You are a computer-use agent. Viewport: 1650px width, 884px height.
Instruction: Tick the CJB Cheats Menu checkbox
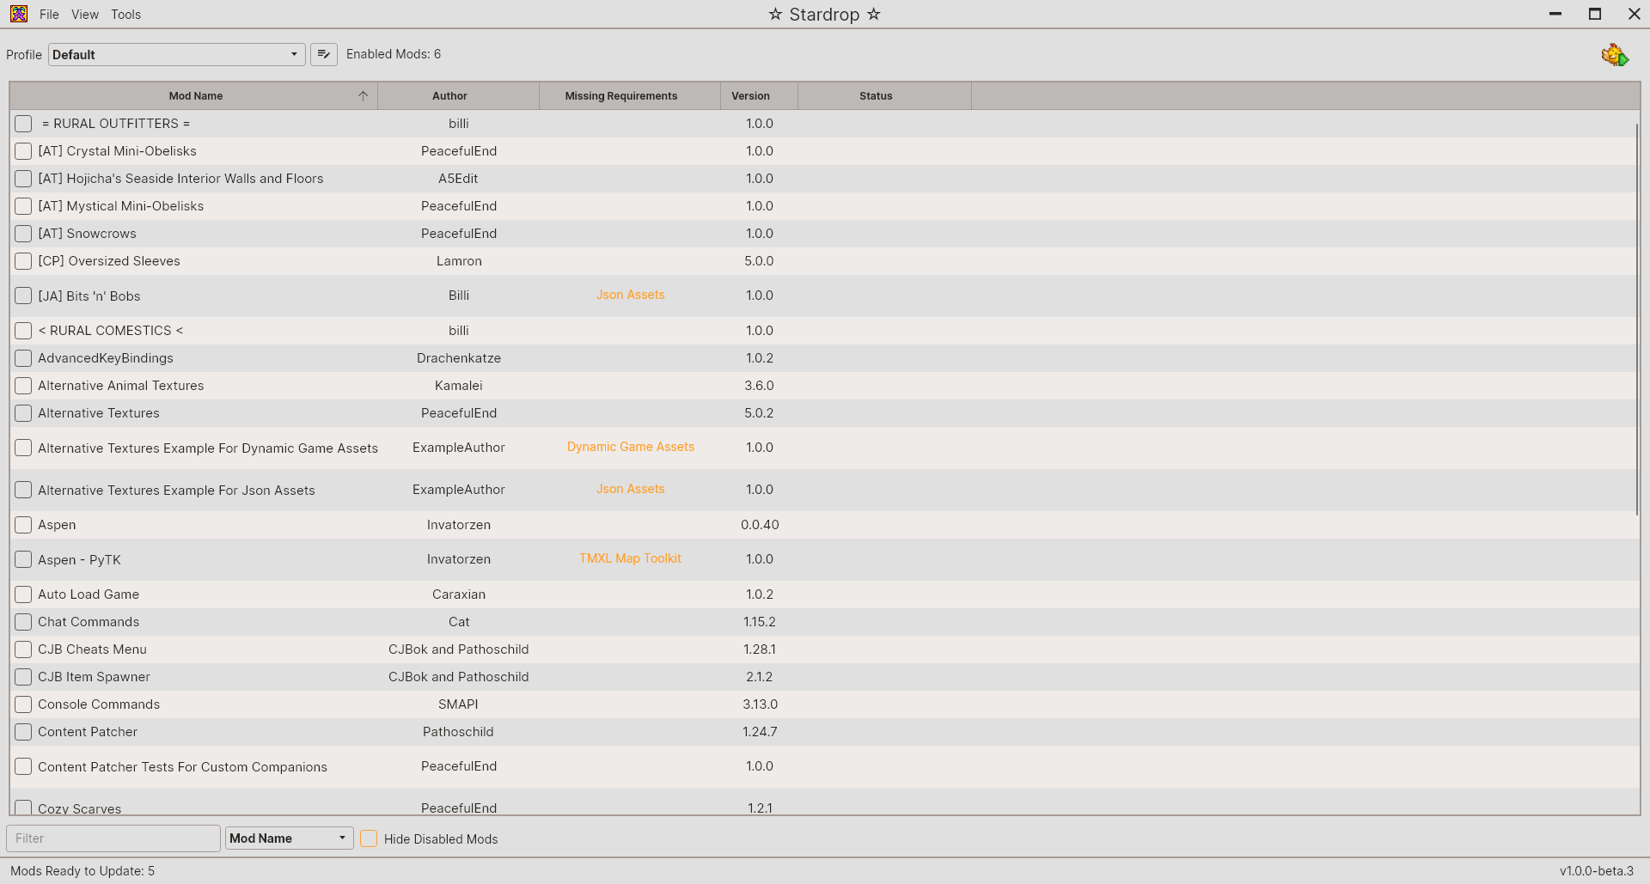(23, 649)
